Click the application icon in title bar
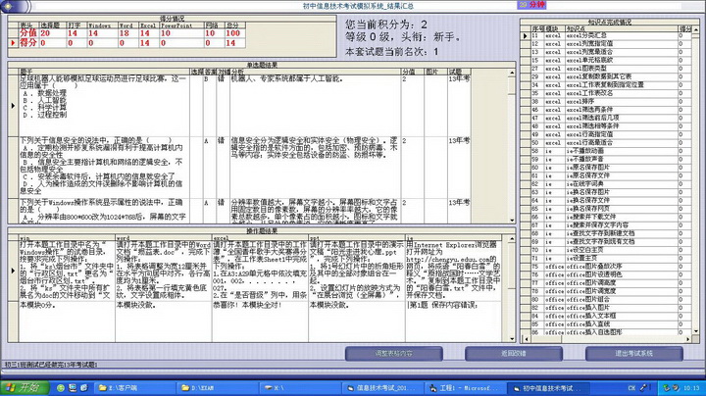706x396 pixels. (x=8, y=6)
